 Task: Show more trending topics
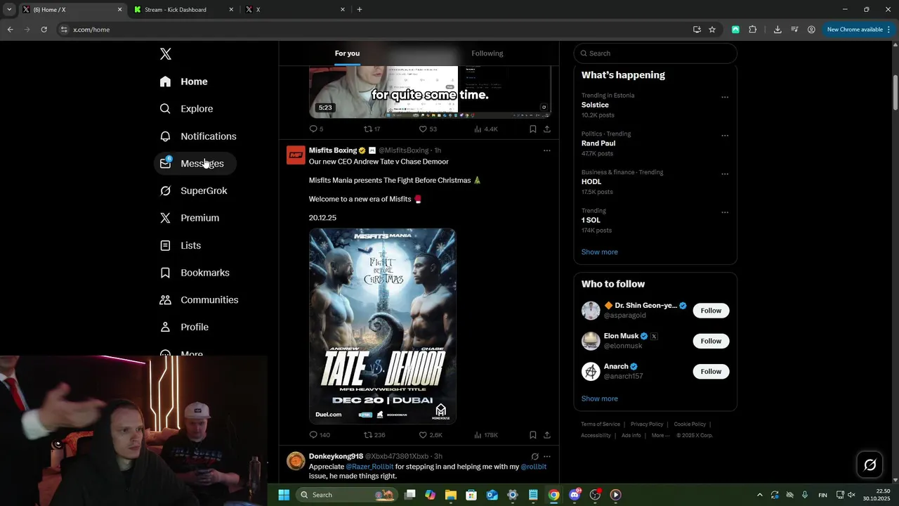(x=600, y=252)
